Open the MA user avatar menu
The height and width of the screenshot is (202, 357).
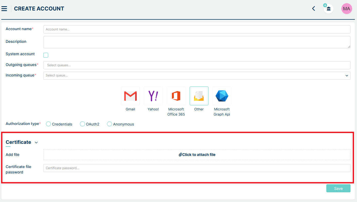pos(347,9)
